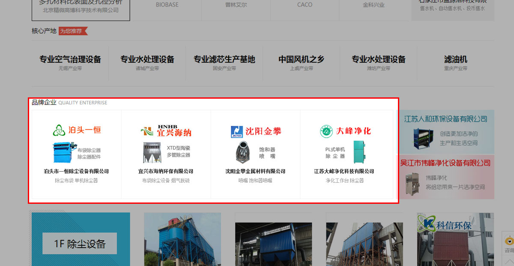Open 宜兴市海纳环保有限公司 company link
Image resolution: width=514 pixels, height=266 pixels.
click(166, 171)
